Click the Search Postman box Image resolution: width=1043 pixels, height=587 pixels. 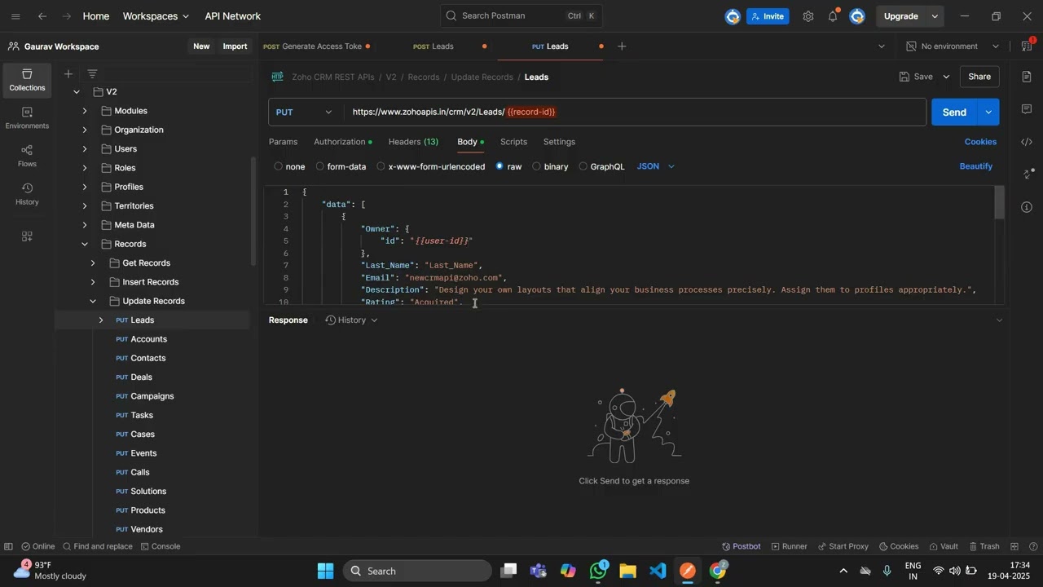521,15
